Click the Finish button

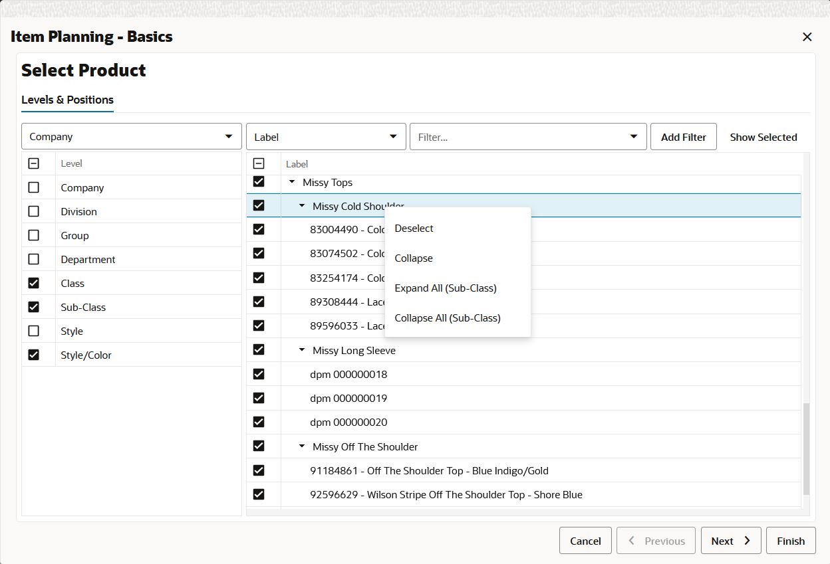coord(791,541)
